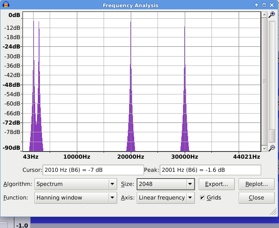Click the Peak readout field

(210, 170)
